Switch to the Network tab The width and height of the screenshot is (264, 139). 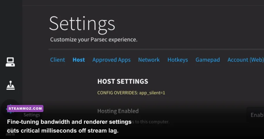(x=149, y=60)
